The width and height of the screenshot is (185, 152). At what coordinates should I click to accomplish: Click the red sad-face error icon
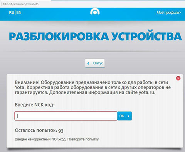(x=178, y=78)
